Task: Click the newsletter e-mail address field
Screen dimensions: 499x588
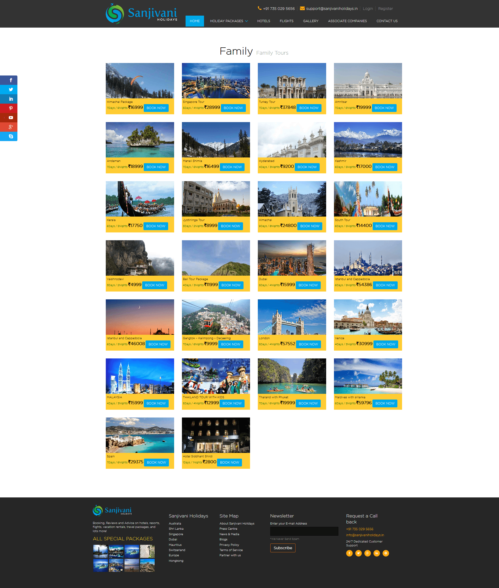Action: click(304, 531)
